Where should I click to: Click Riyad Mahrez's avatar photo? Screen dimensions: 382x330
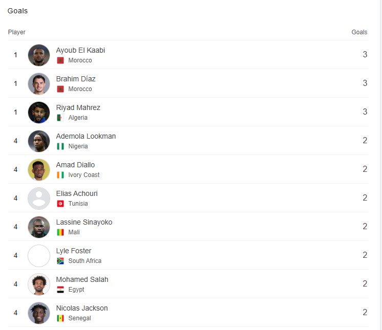pyautogui.click(x=39, y=113)
